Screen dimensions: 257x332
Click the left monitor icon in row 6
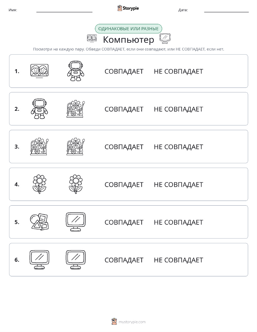pyautogui.click(x=40, y=260)
